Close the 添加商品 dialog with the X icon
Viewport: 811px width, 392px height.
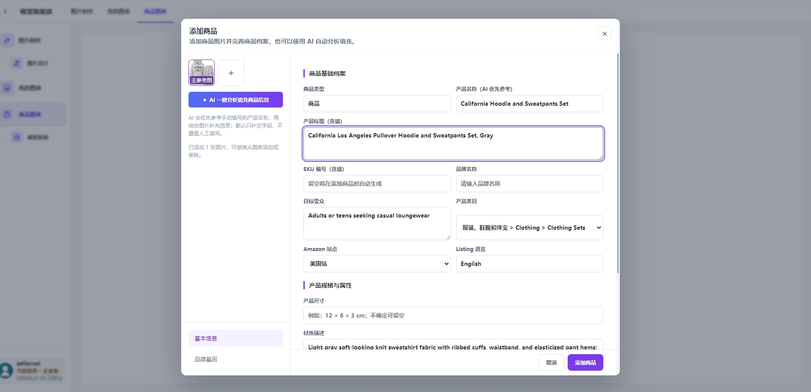tap(604, 34)
